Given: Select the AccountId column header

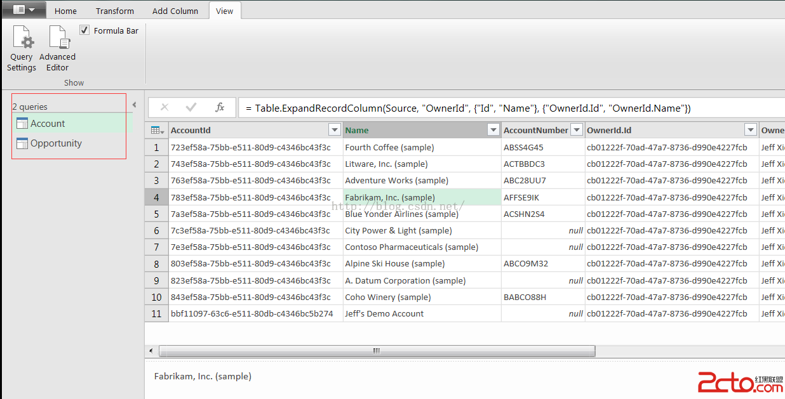Looking at the screenshot, I should coord(256,130).
